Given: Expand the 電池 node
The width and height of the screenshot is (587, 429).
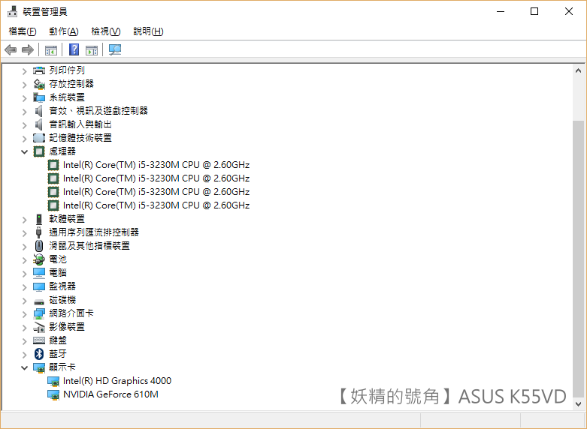Looking at the screenshot, I should click(24, 260).
